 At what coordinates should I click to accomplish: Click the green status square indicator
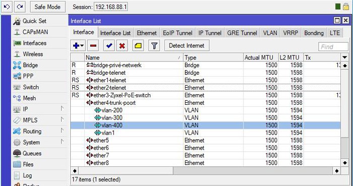point(338,7)
